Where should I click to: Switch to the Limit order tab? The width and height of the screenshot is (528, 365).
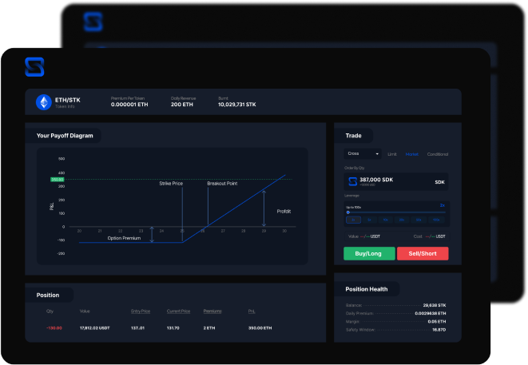pos(392,153)
